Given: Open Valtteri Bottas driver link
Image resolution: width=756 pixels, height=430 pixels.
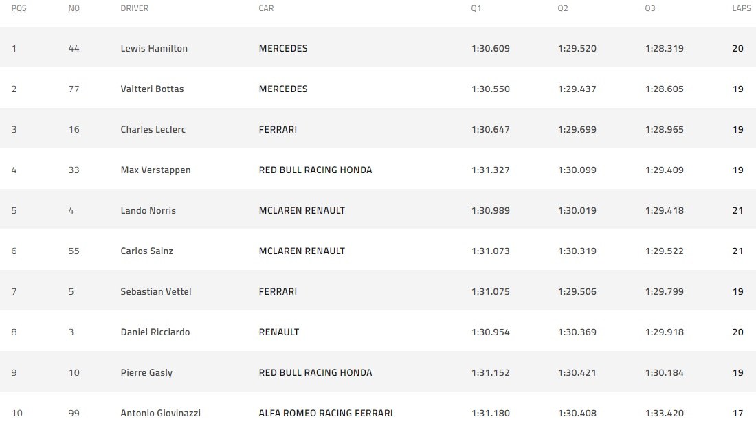Looking at the screenshot, I should coord(152,89).
